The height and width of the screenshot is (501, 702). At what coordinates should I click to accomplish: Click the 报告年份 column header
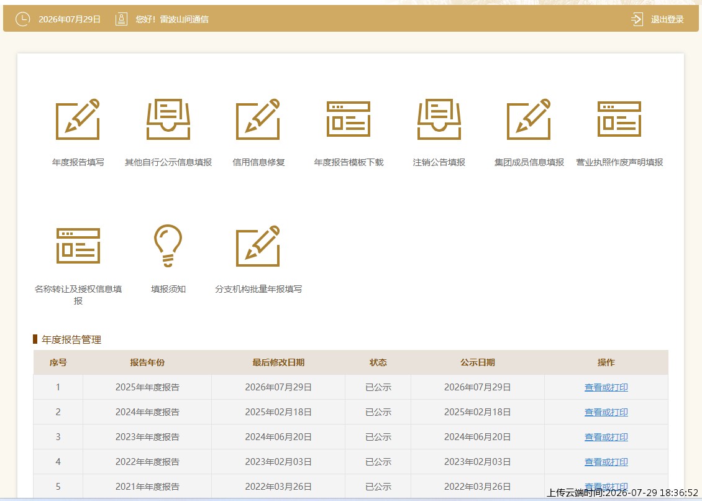[147, 362]
